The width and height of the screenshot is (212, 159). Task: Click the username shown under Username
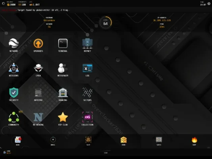click(x=49, y=20)
